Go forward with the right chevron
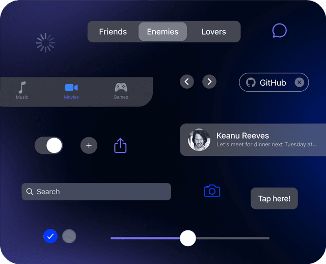326x264 pixels. [x=209, y=82]
